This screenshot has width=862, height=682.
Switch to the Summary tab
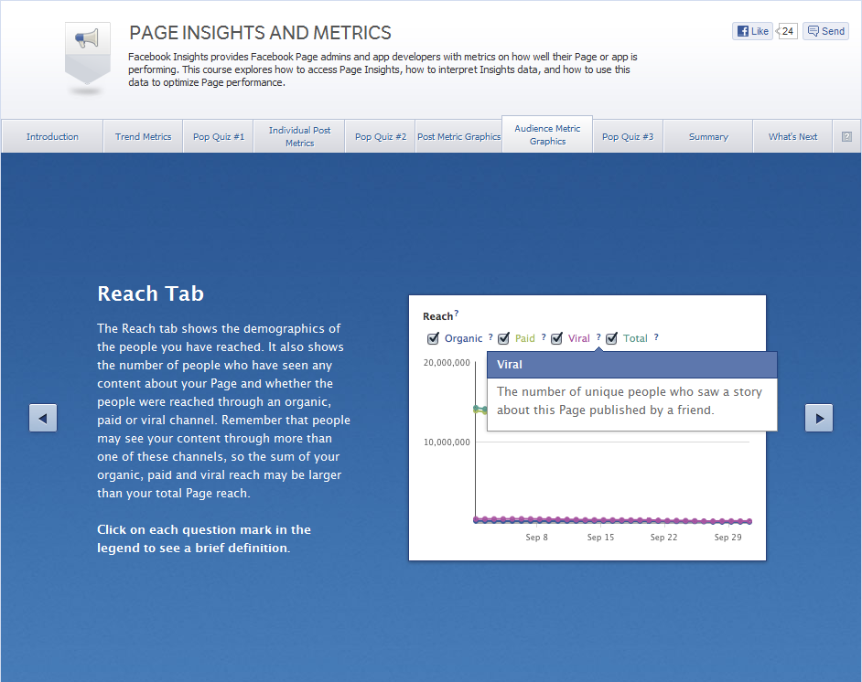point(708,136)
